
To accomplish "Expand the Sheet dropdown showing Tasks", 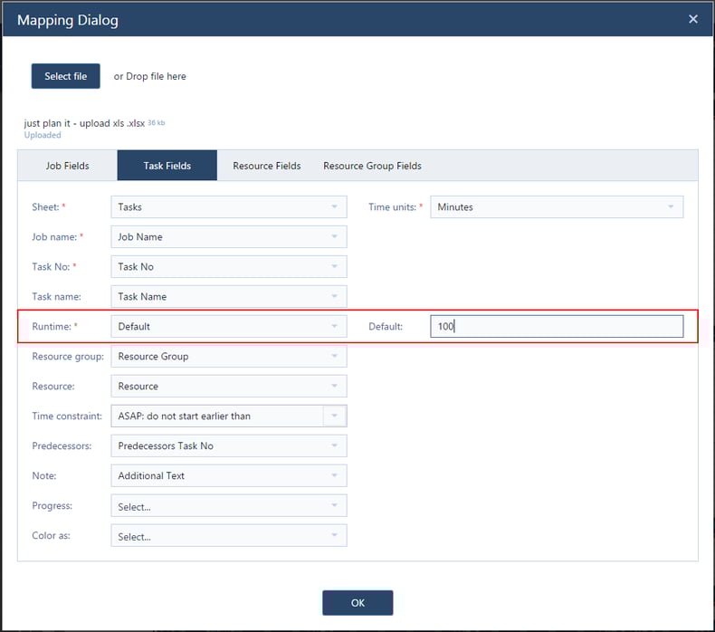I will click(x=228, y=207).
